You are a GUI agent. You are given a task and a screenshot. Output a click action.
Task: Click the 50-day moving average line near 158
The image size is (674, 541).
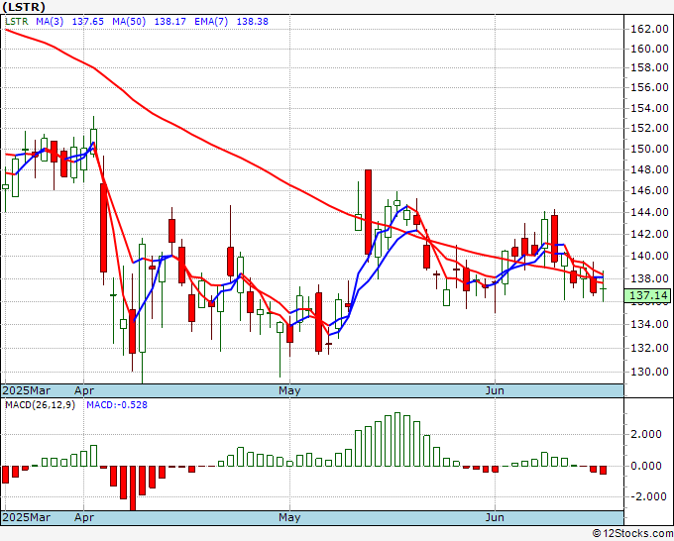pyautogui.click(x=94, y=68)
